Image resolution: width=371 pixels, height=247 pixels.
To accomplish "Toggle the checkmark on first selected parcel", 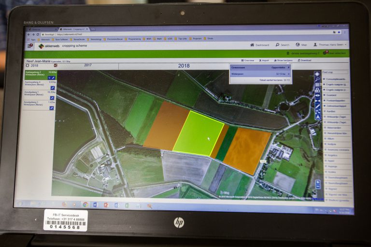I will [x=49, y=77].
